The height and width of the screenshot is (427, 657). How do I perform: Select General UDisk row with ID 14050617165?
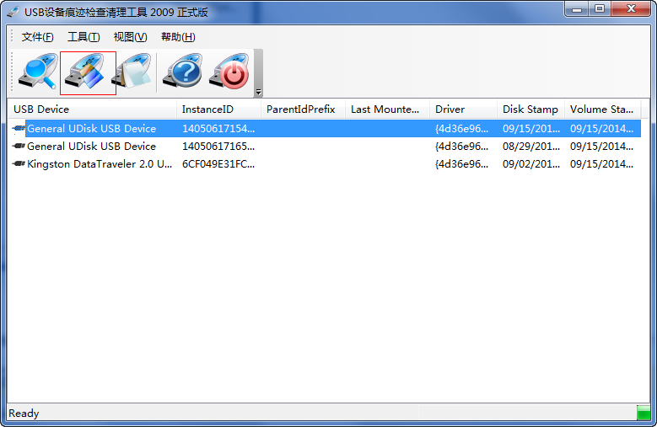[326, 147]
